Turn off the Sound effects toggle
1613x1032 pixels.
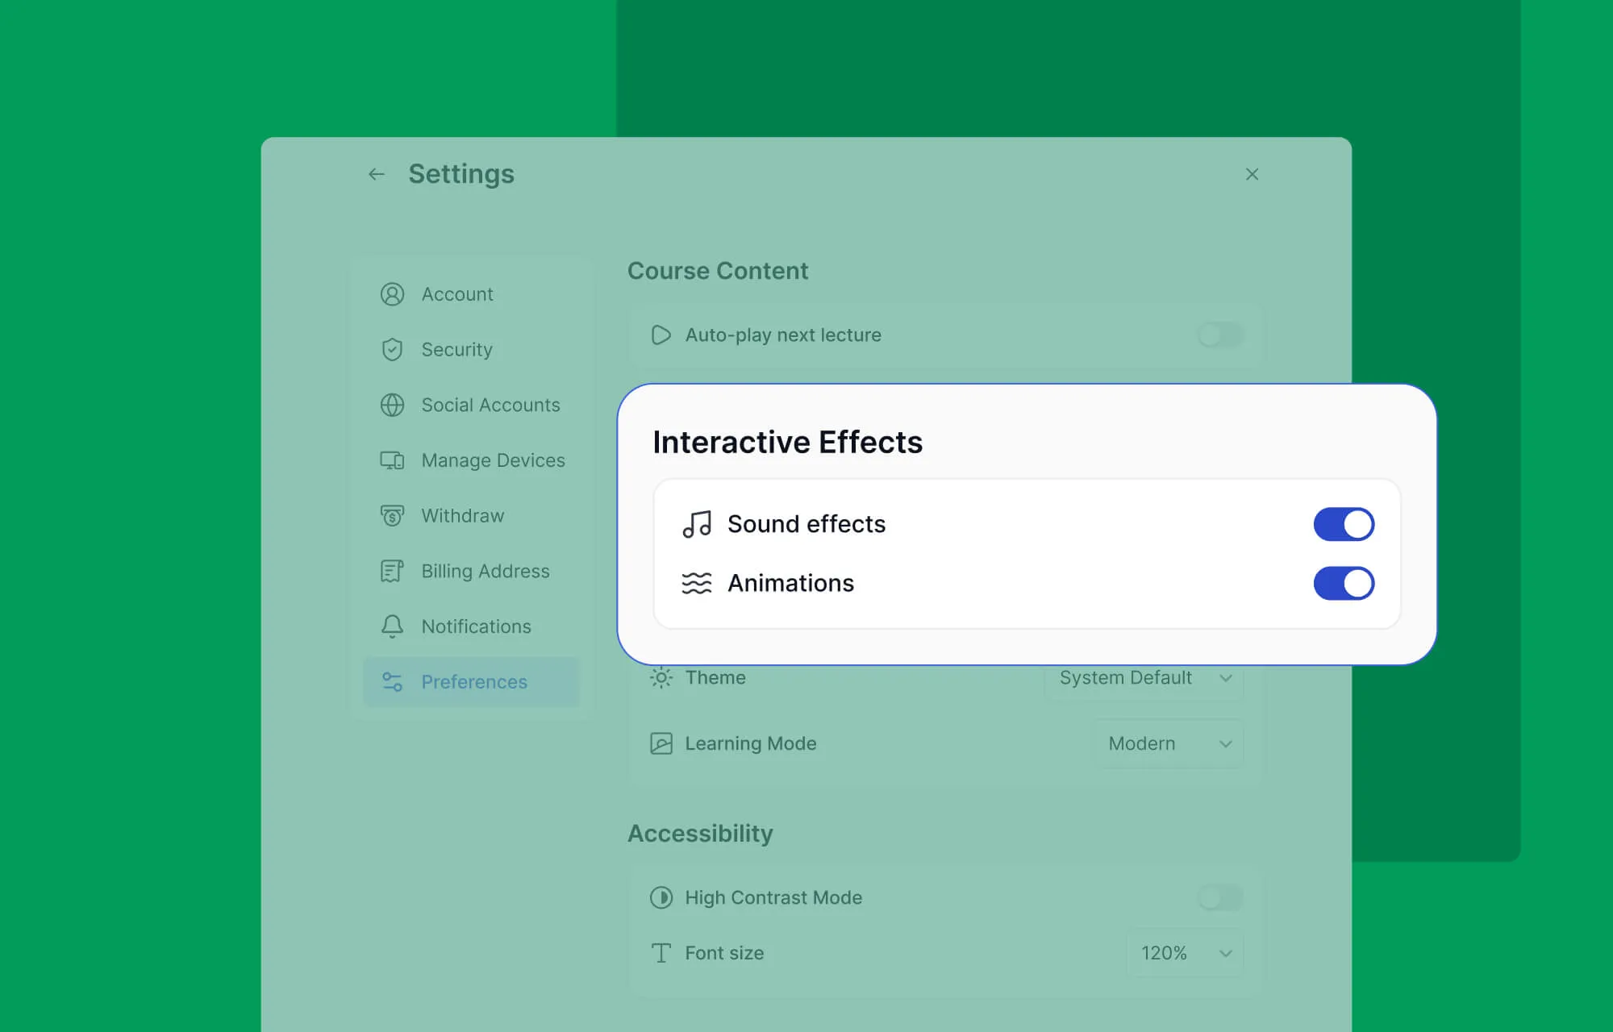click(1344, 524)
